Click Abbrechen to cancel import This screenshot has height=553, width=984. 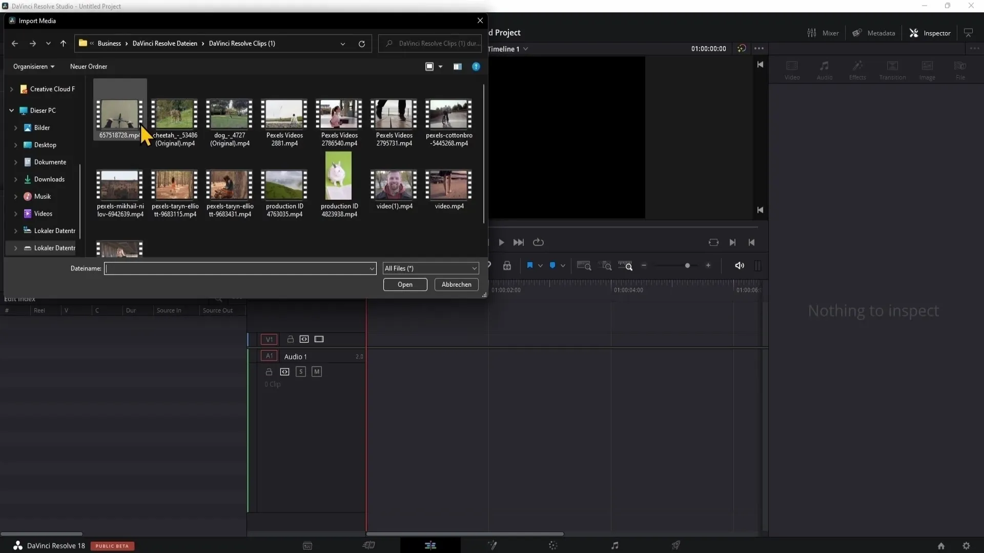456,284
